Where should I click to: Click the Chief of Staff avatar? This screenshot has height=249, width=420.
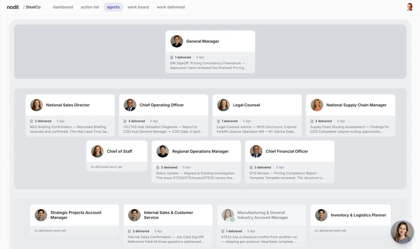pos(97,151)
